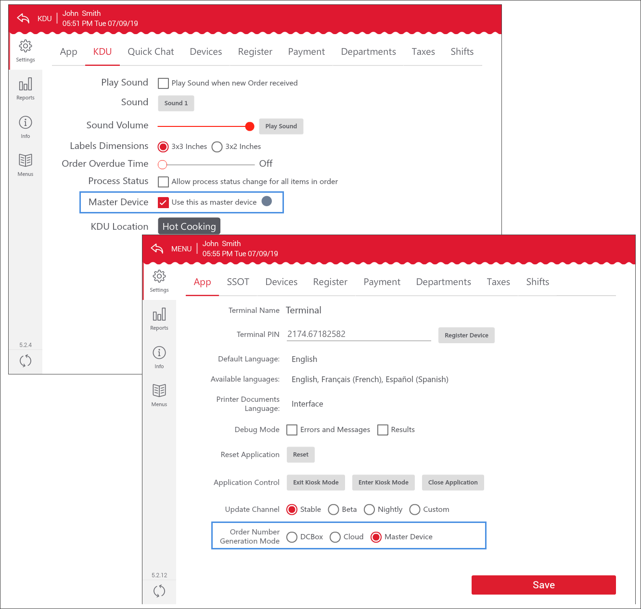Open the Sound 1 selector

[176, 103]
